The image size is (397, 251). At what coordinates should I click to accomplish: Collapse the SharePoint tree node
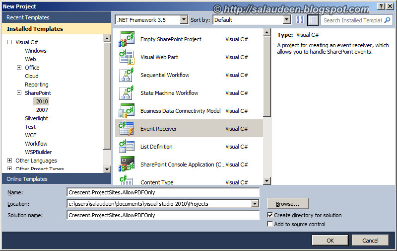(x=19, y=93)
